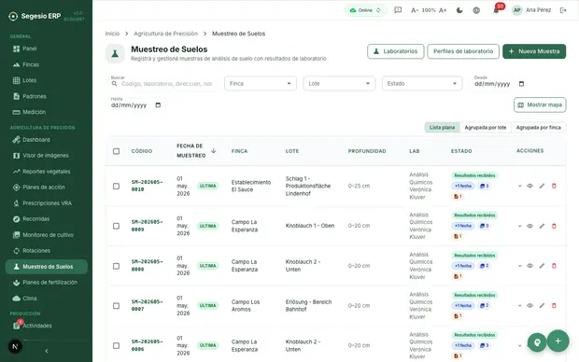Screen dimensions: 579x362
Task: Open notifications bell with 50 badge
Action: 496,10
